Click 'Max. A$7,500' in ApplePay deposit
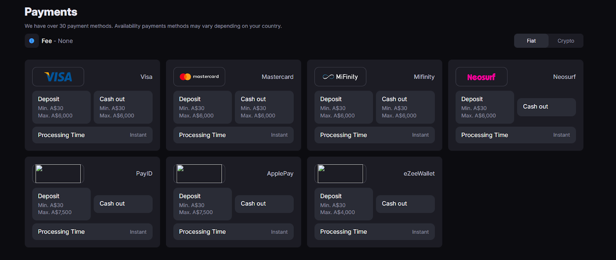 coord(196,213)
